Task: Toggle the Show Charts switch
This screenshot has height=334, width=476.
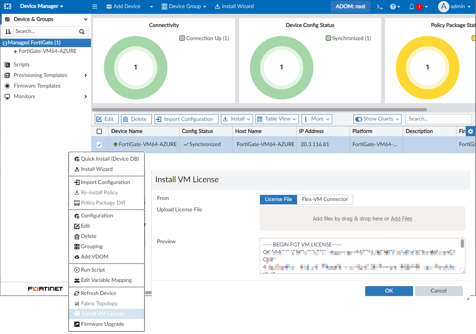Action: click(359, 119)
